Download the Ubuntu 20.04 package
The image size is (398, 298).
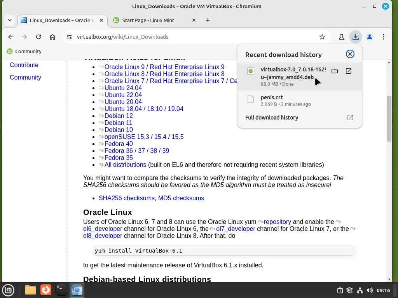tap(123, 102)
